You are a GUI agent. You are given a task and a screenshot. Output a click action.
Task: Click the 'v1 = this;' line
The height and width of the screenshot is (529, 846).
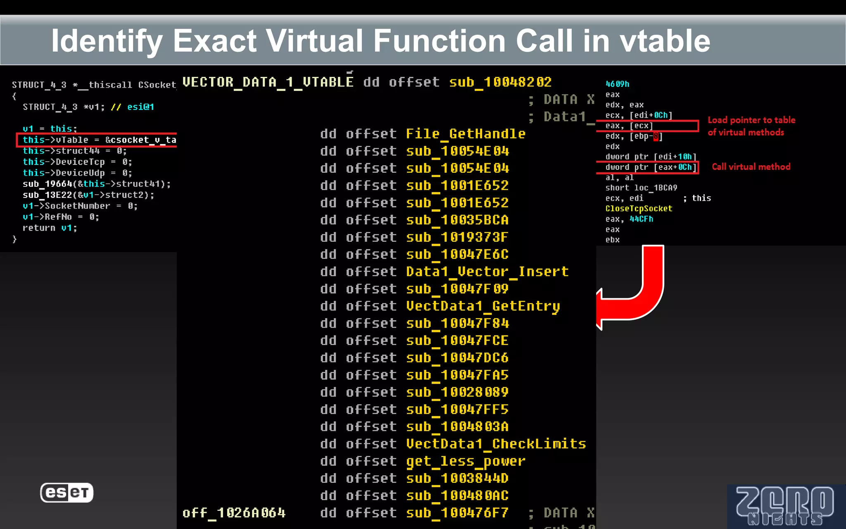(x=50, y=129)
